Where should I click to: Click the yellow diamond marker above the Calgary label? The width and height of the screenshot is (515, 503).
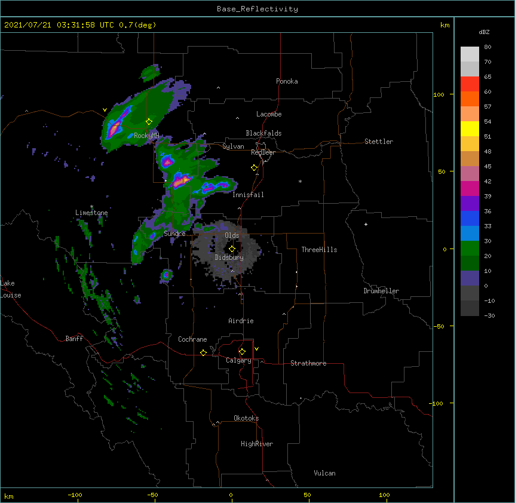coord(242,352)
